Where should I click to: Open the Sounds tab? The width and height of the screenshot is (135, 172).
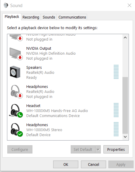click(49, 17)
